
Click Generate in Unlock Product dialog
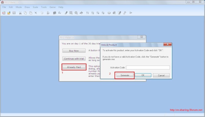125,75
